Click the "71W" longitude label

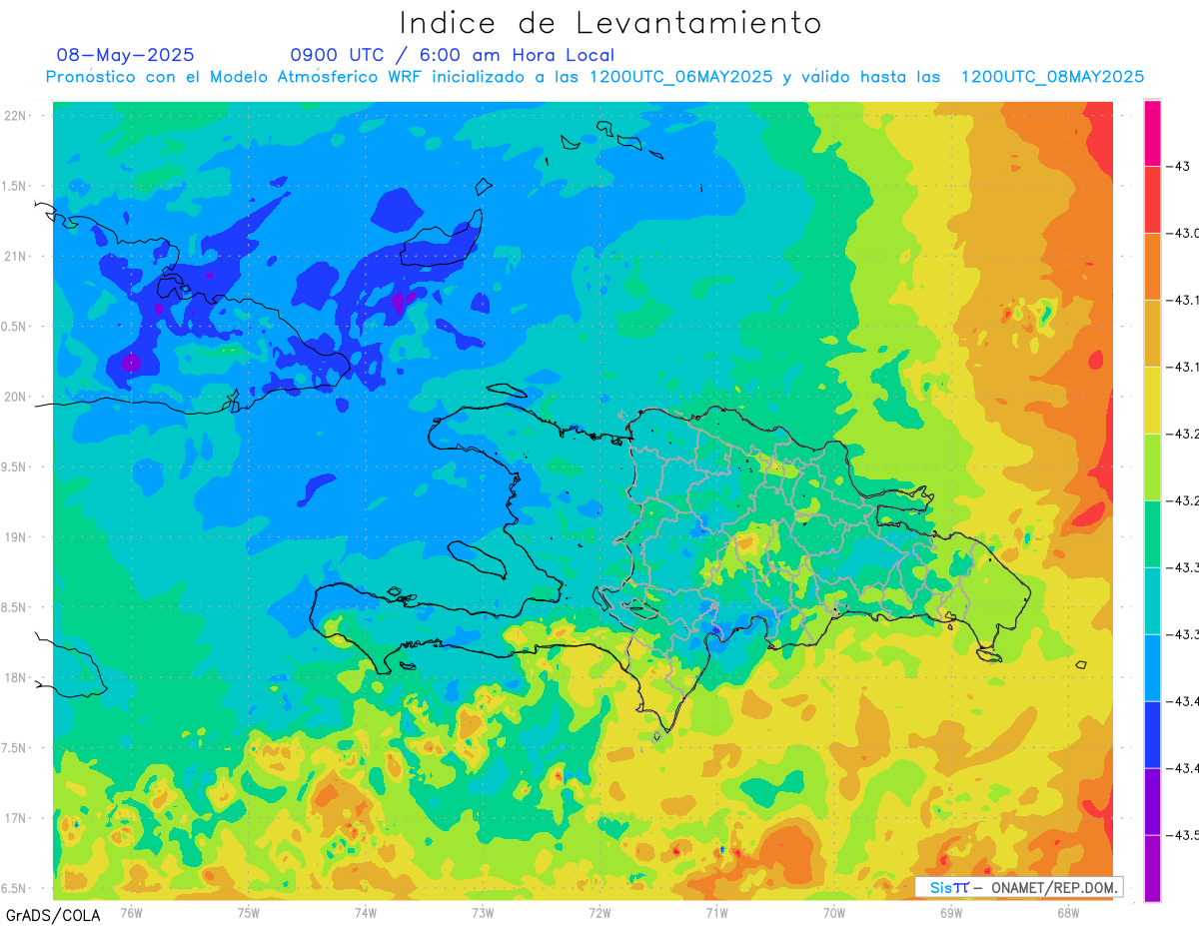[x=716, y=912]
